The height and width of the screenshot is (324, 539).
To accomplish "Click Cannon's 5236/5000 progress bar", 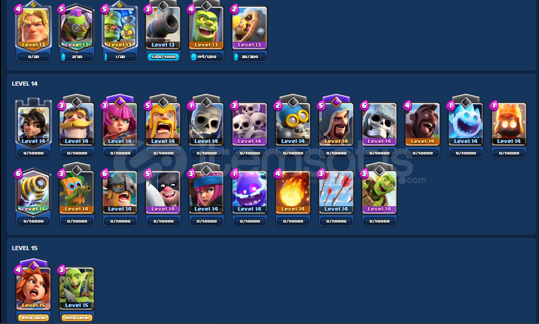I will [163, 57].
